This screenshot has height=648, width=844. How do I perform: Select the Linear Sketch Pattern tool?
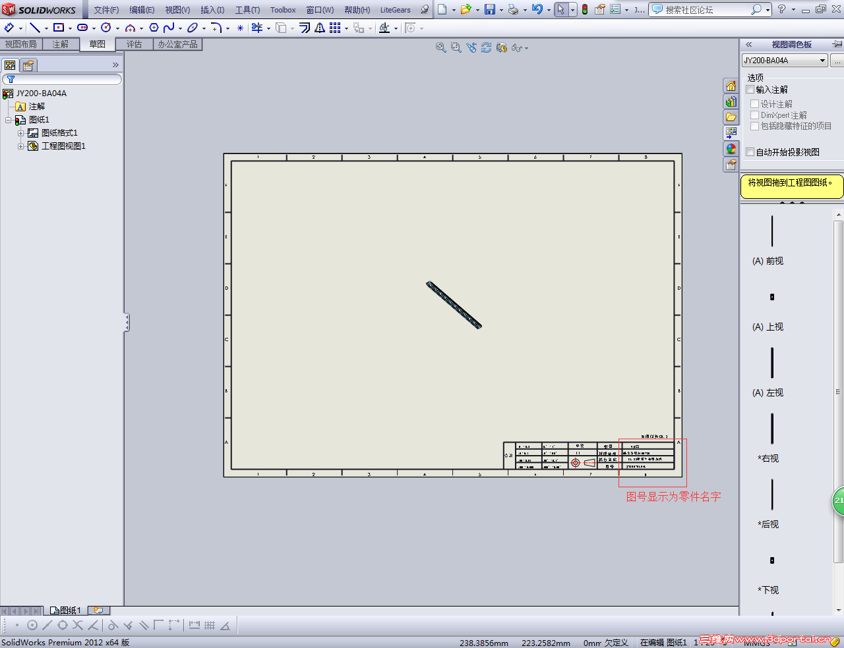coord(335,28)
